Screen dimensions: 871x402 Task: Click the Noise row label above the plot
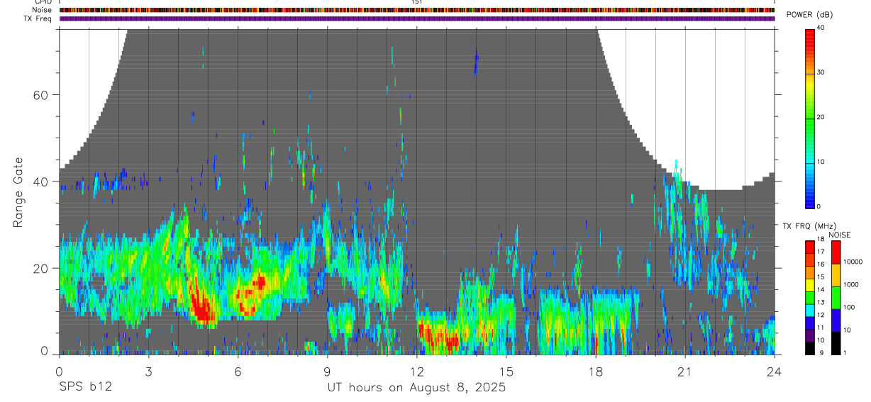(43, 10)
